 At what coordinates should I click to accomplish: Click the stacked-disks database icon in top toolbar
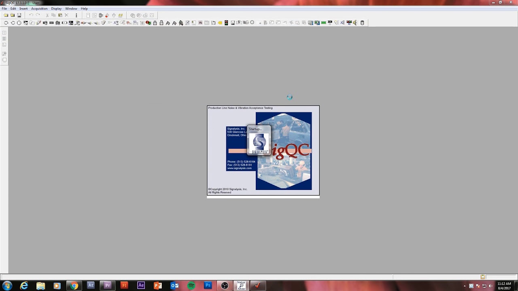(x=101, y=15)
